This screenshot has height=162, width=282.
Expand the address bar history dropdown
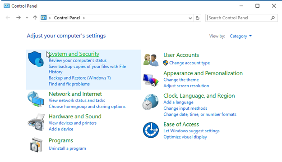click(190, 18)
